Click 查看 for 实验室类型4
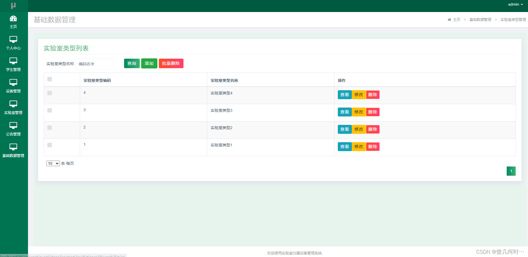Image resolution: width=528 pixels, height=257 pixels. [345, 95]
